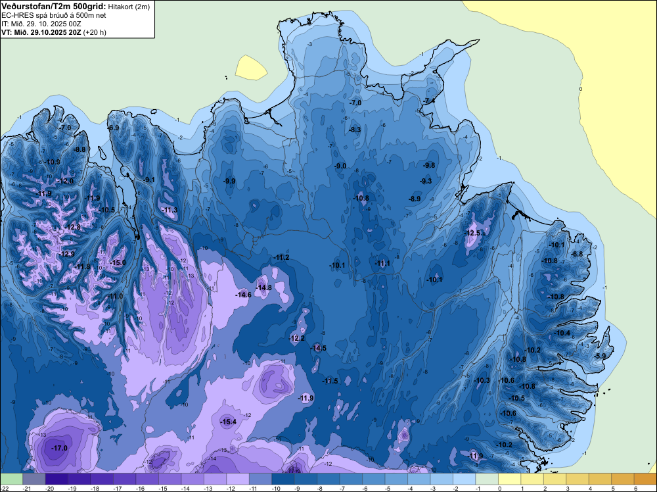
Task: Pick the -14.8 temperature value
Action: [x=263, y=287]
